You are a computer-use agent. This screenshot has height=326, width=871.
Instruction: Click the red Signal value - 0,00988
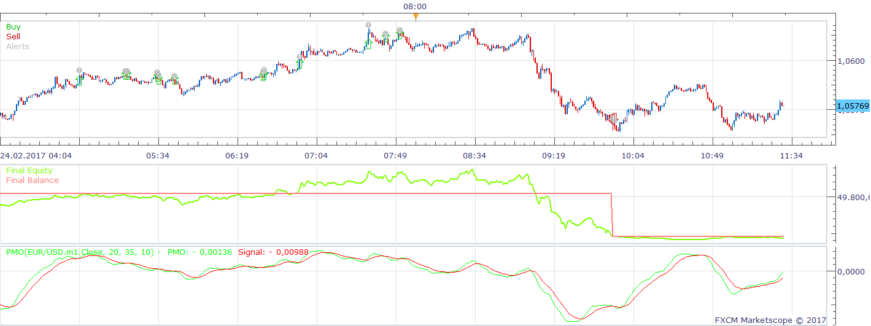click(x=287, y=252)
